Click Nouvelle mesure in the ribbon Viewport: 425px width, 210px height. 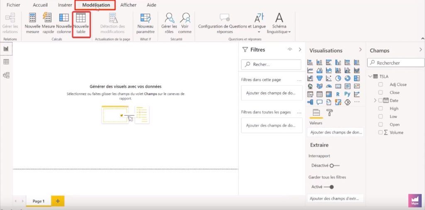click(x=32, y=23)
